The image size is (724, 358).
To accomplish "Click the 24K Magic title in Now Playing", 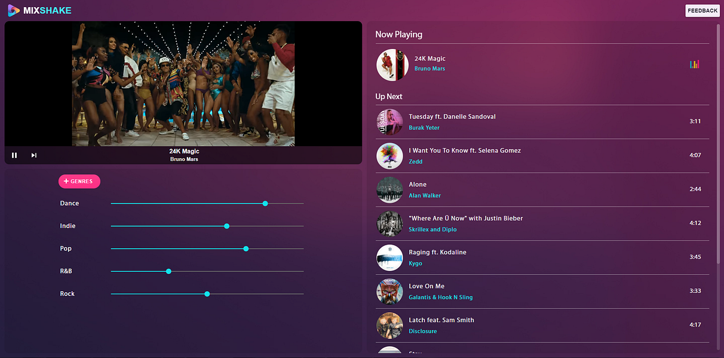I will pos(430,58).
